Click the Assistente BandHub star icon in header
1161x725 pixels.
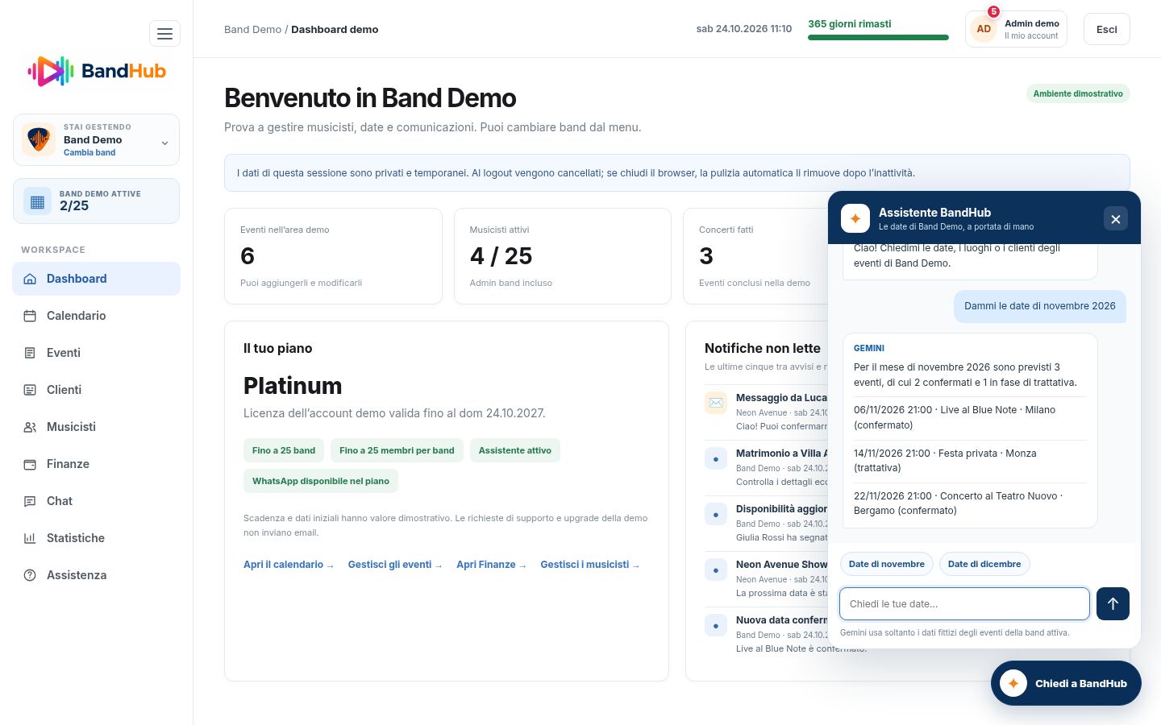coord(855,218)
